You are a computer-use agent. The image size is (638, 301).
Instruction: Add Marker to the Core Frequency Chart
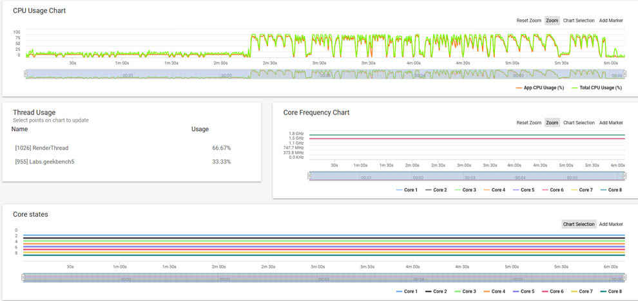611,123
